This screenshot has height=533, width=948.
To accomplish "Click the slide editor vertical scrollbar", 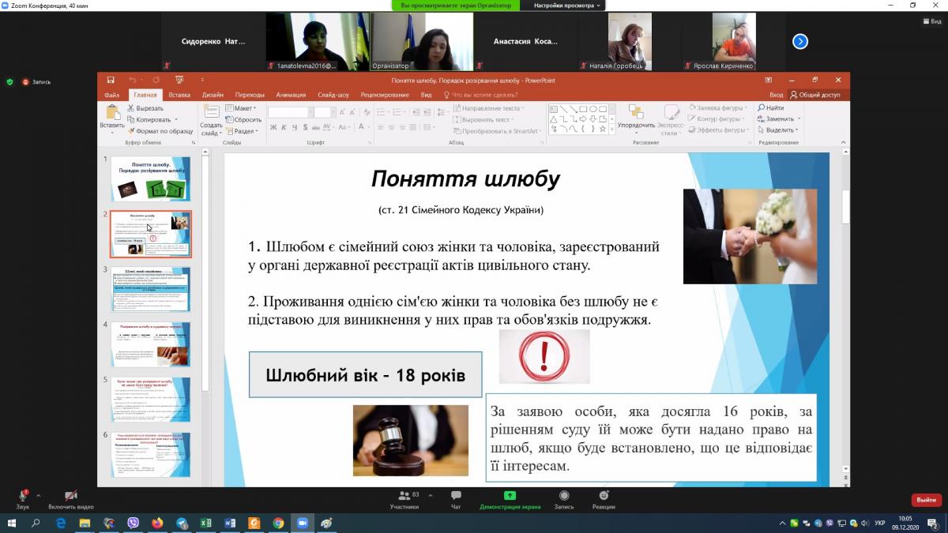I will pyautogui.click(x=846, y=316).
